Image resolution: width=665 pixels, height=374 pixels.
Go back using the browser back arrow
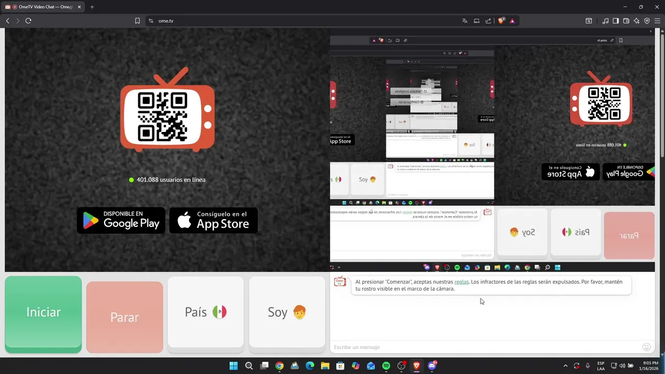point(7,21)
